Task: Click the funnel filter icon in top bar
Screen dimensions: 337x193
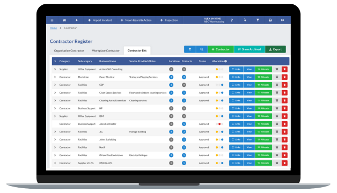Action: [x=258, y=20]
